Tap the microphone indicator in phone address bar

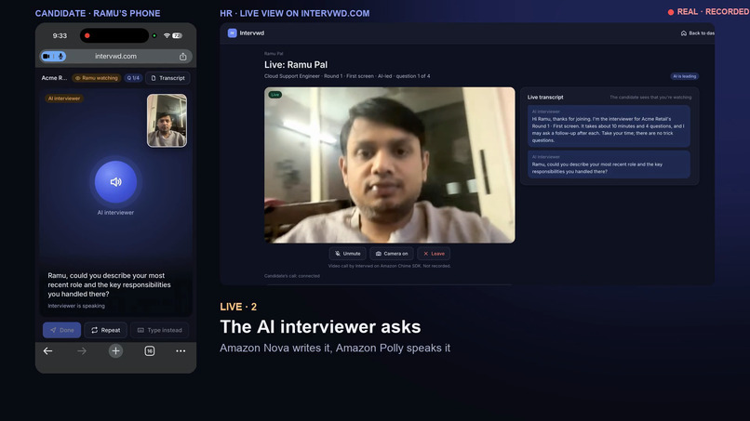[x=60, y=57]
